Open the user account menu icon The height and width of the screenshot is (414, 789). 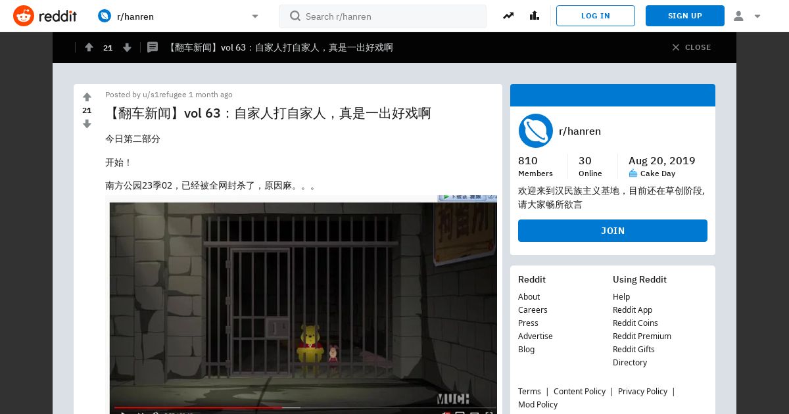pyautogui.click(x=738, y=16)
